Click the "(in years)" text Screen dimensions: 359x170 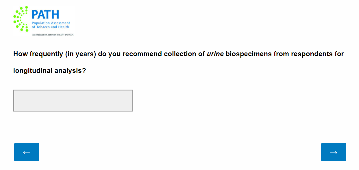[x=80, y=54]
